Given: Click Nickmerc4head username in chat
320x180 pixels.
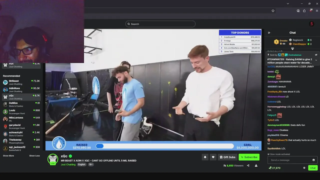Looking at the screenshot, I should coord(276,97).
